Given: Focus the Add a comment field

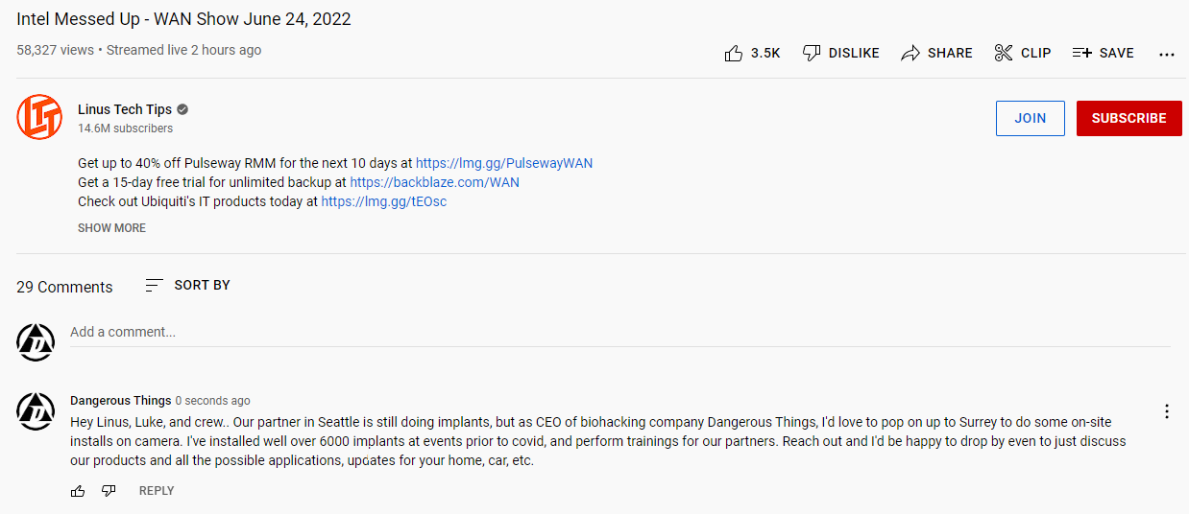Looking at the screenshot, I should pyautogui.click(x=619, y=333).
